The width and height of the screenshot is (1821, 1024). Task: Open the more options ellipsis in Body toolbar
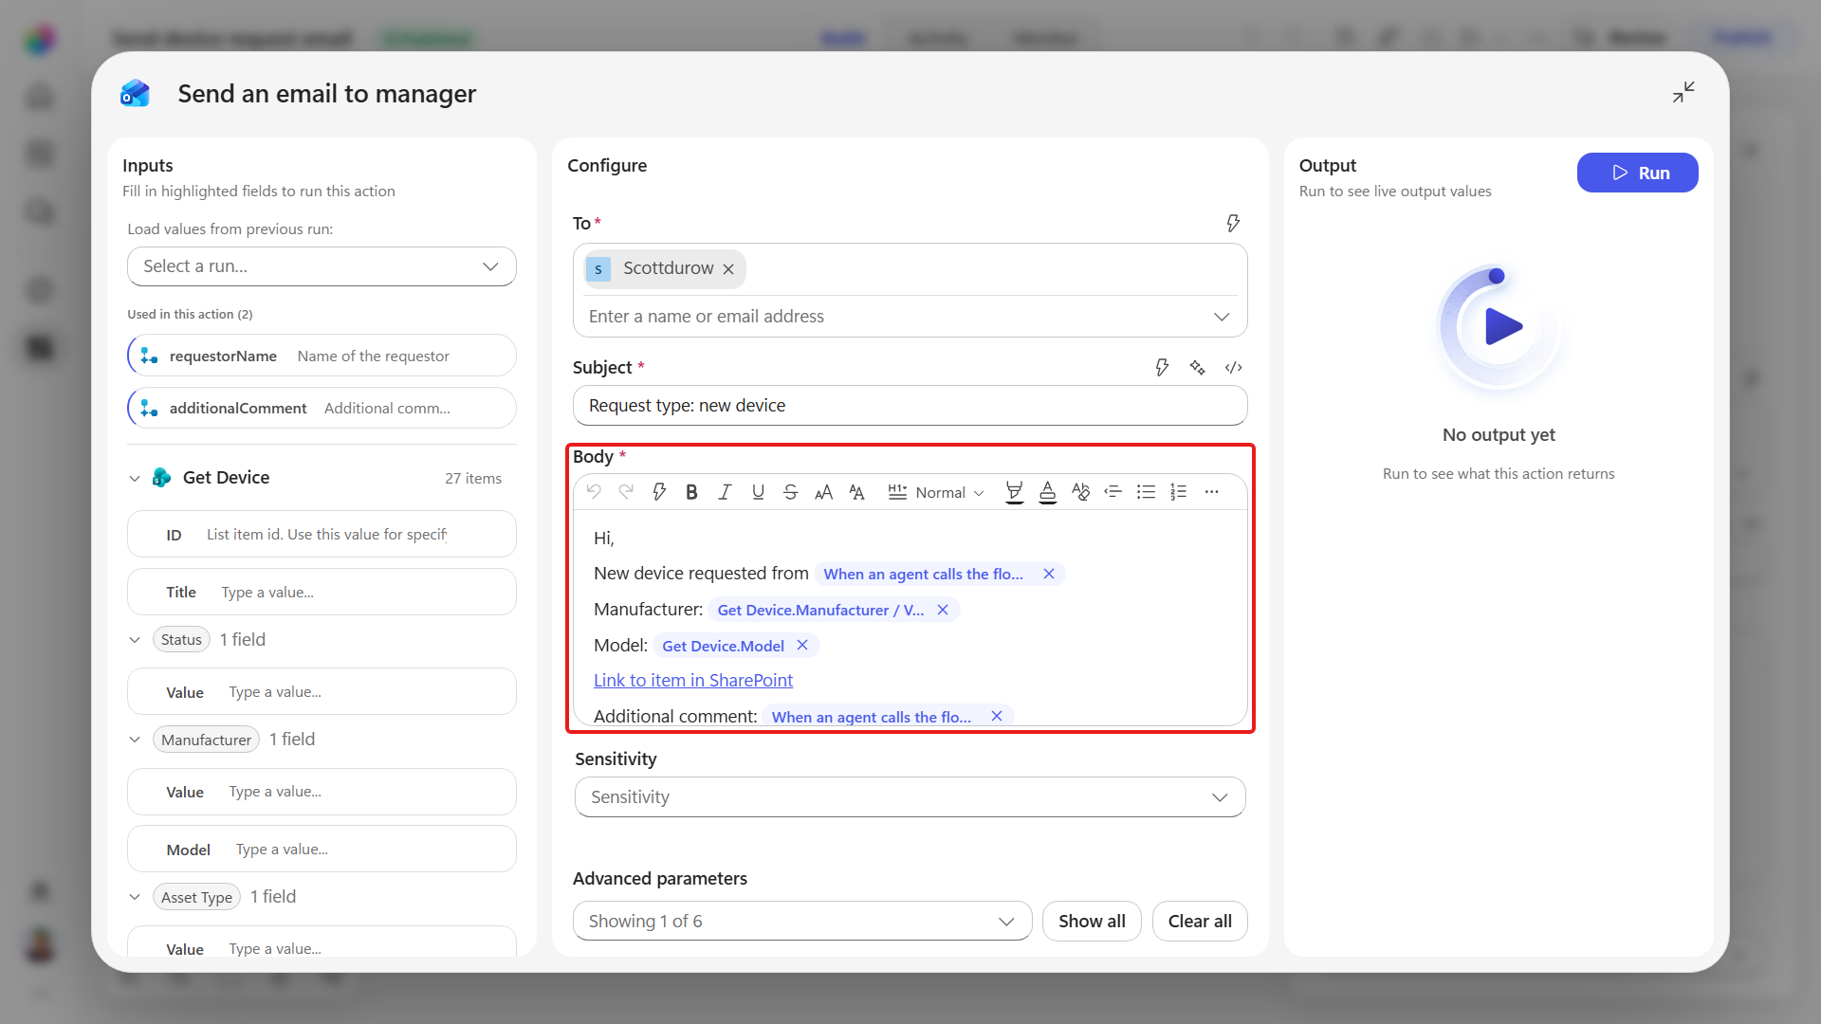click(1211, 491)
